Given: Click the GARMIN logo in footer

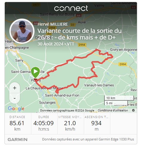Looking at the screenshot, I should point(18,140).
